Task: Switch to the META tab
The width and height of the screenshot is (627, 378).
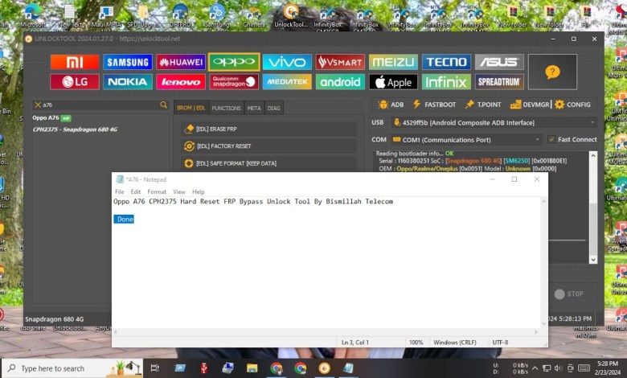Action: 254,108
